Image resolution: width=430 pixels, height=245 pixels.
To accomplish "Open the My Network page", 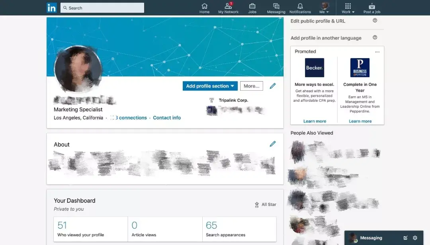I will (228, 8).
